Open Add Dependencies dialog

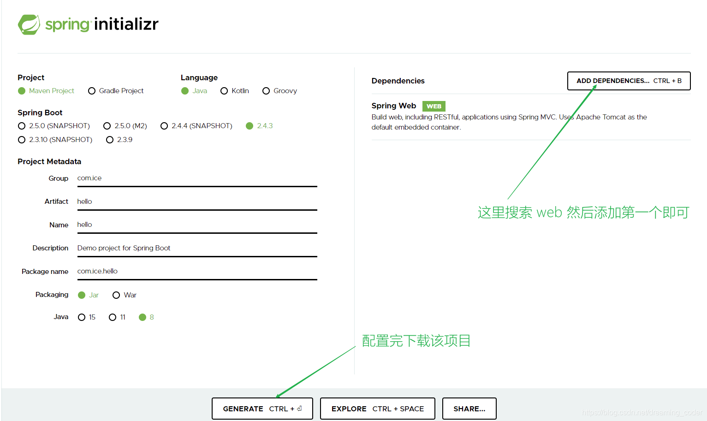coord(629,81)
